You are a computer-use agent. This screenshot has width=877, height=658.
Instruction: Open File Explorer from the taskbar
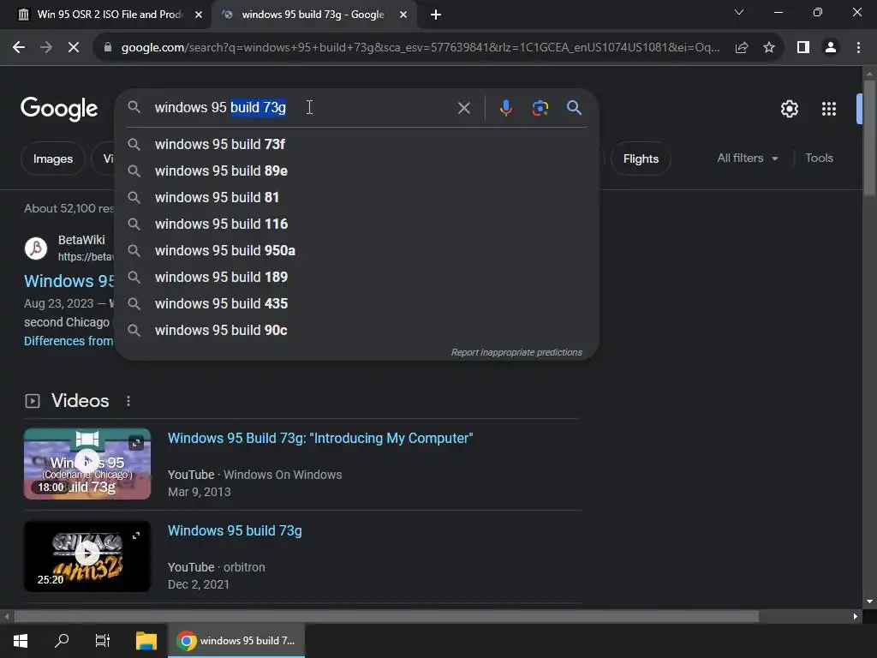pos(146,641)
